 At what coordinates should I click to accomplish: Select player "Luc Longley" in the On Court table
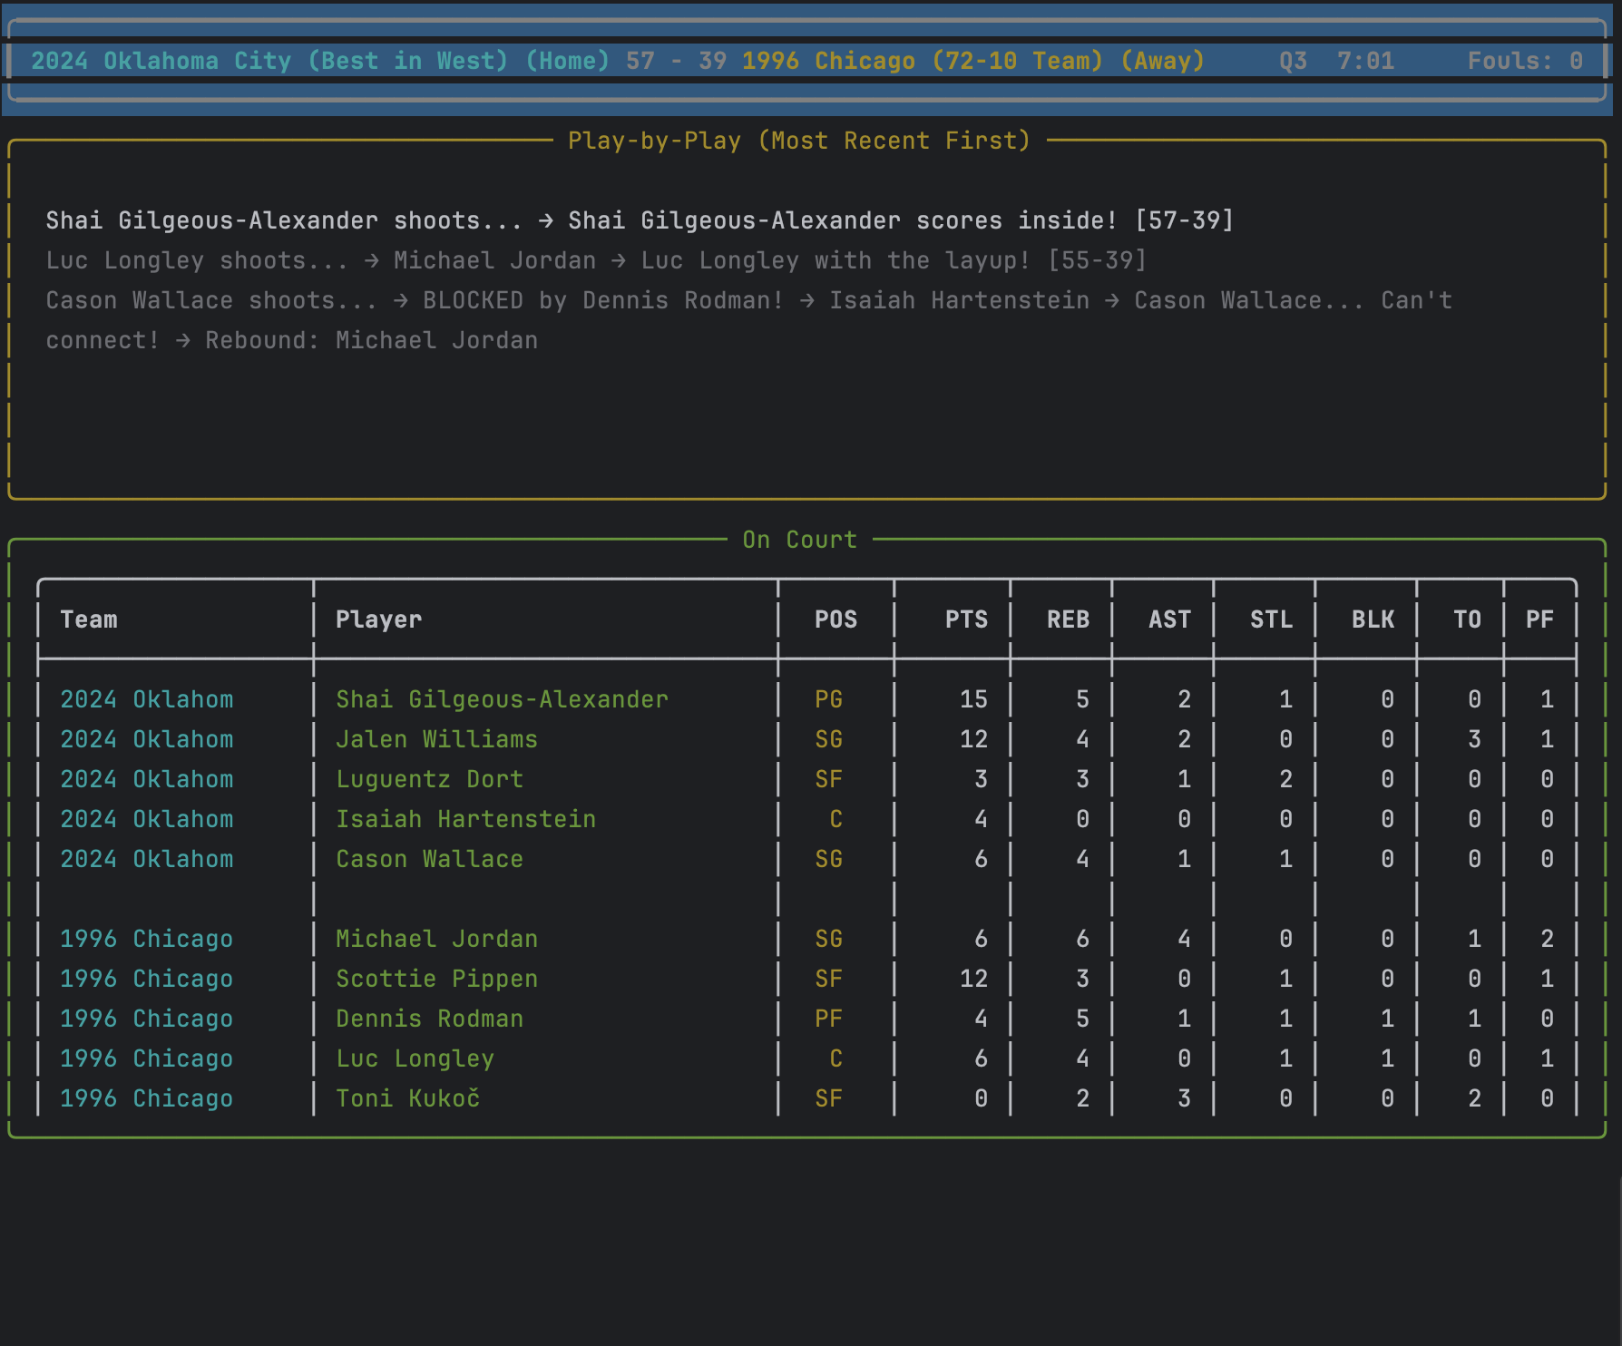pos(415,1058)
